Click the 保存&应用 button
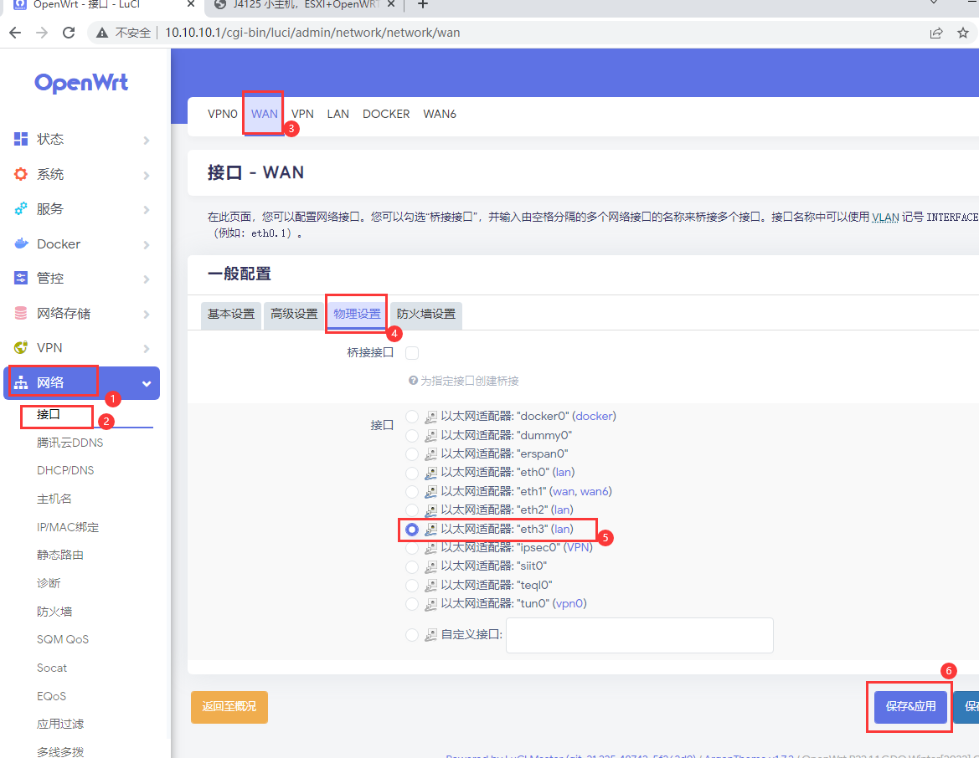 click(910, 707)
